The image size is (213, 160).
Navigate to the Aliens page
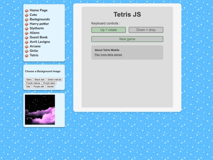(x=34, y=33)
